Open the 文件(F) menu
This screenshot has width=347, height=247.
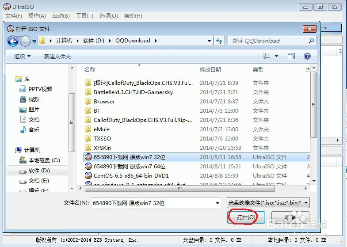coord(14,16)
